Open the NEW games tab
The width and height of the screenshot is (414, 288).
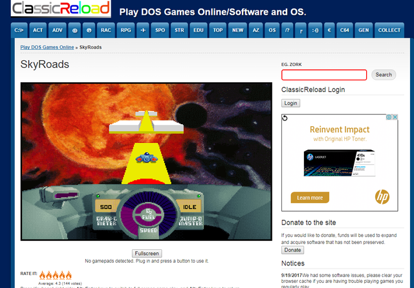click(237, 30)
